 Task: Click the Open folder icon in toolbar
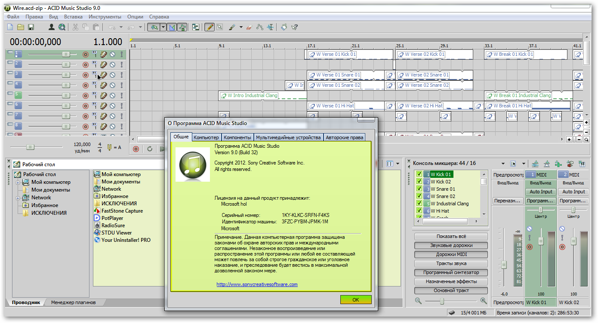point(21,27)
